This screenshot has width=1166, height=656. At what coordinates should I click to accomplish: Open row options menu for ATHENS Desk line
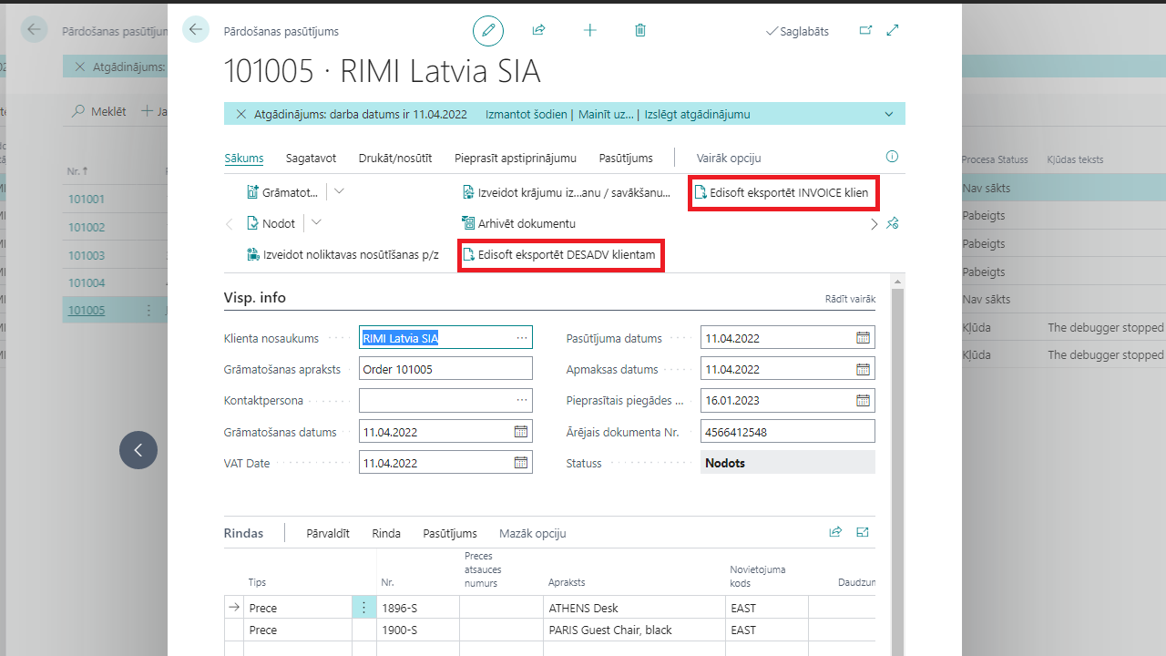point(363,608)
